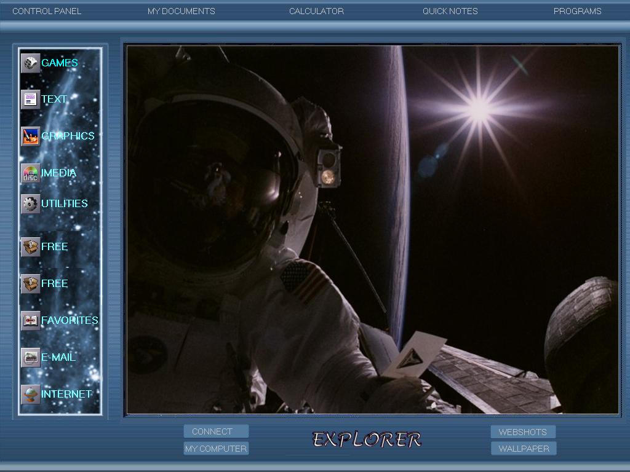Viewport: 630px width, 472px height.
Task: Launch the Internet globe icon
Action: coord(31,394)
